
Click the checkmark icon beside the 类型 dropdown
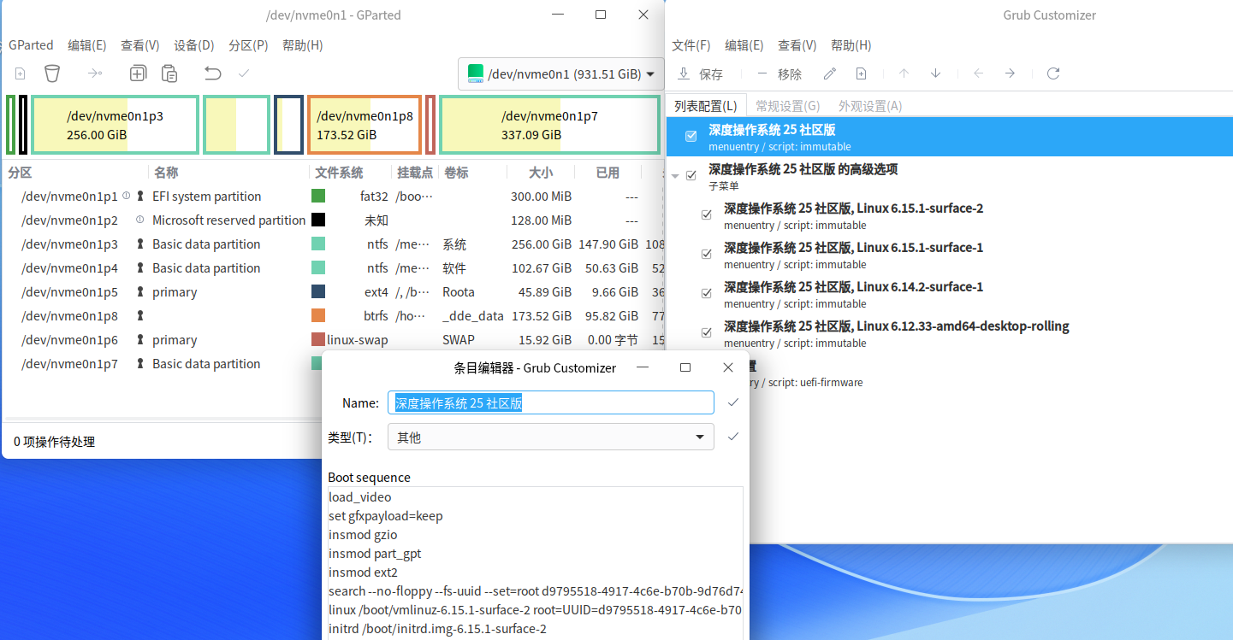coord(732,437)
